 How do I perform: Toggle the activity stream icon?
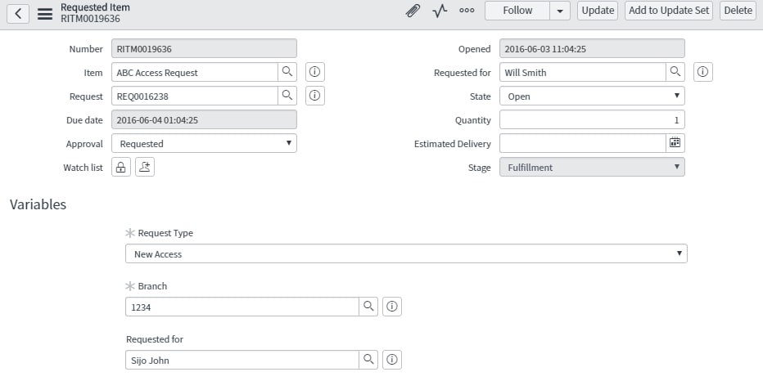click(x=440, y=11)
